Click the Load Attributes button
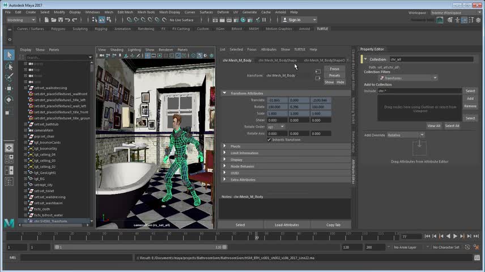The width and height of the screenshot is (485, 272). (287, 225)
